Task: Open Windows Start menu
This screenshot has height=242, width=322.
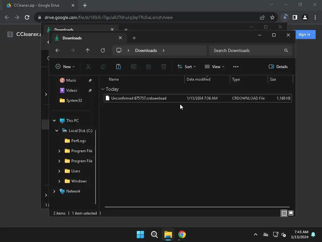Action: tap(141, 234)
